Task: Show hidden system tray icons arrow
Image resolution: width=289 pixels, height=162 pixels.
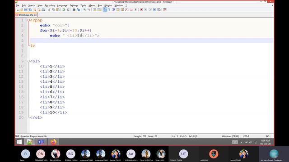Action: 241,142
